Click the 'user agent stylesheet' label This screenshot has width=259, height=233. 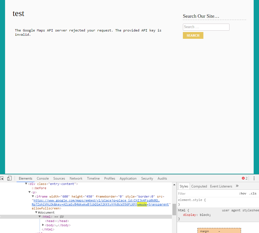240,210
